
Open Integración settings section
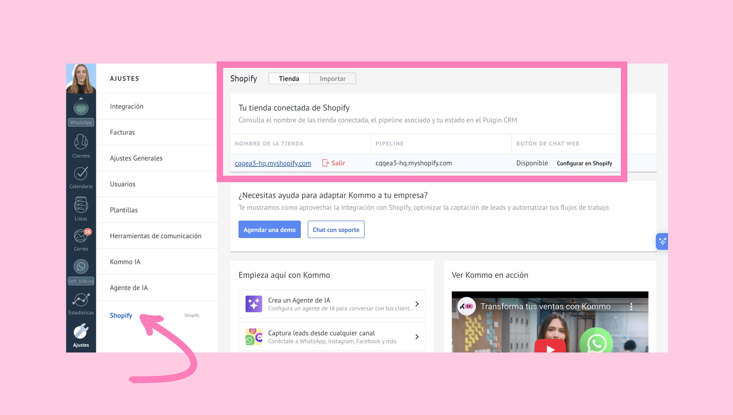tap(157, 106)
